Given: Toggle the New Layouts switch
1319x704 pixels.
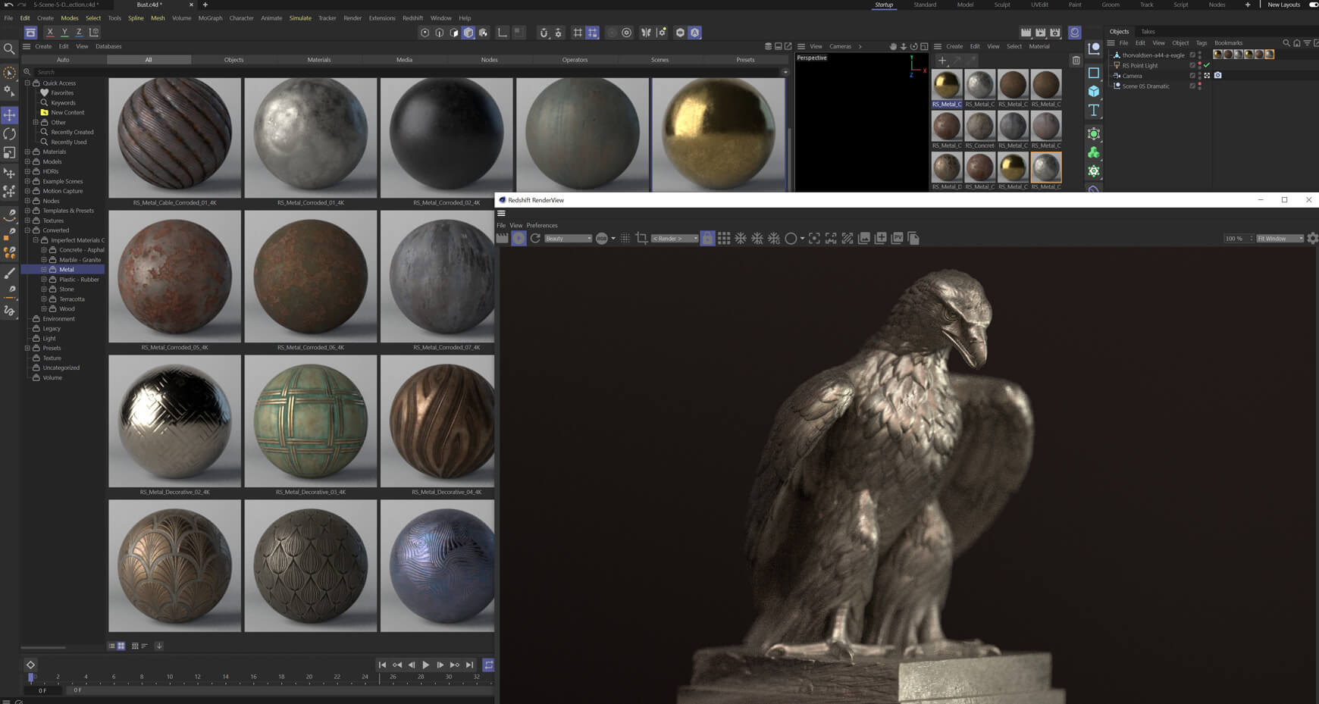Looking at the screenshot, I should tap(1313, 5).
